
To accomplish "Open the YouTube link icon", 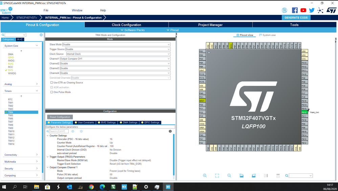I will pos(303,10).
